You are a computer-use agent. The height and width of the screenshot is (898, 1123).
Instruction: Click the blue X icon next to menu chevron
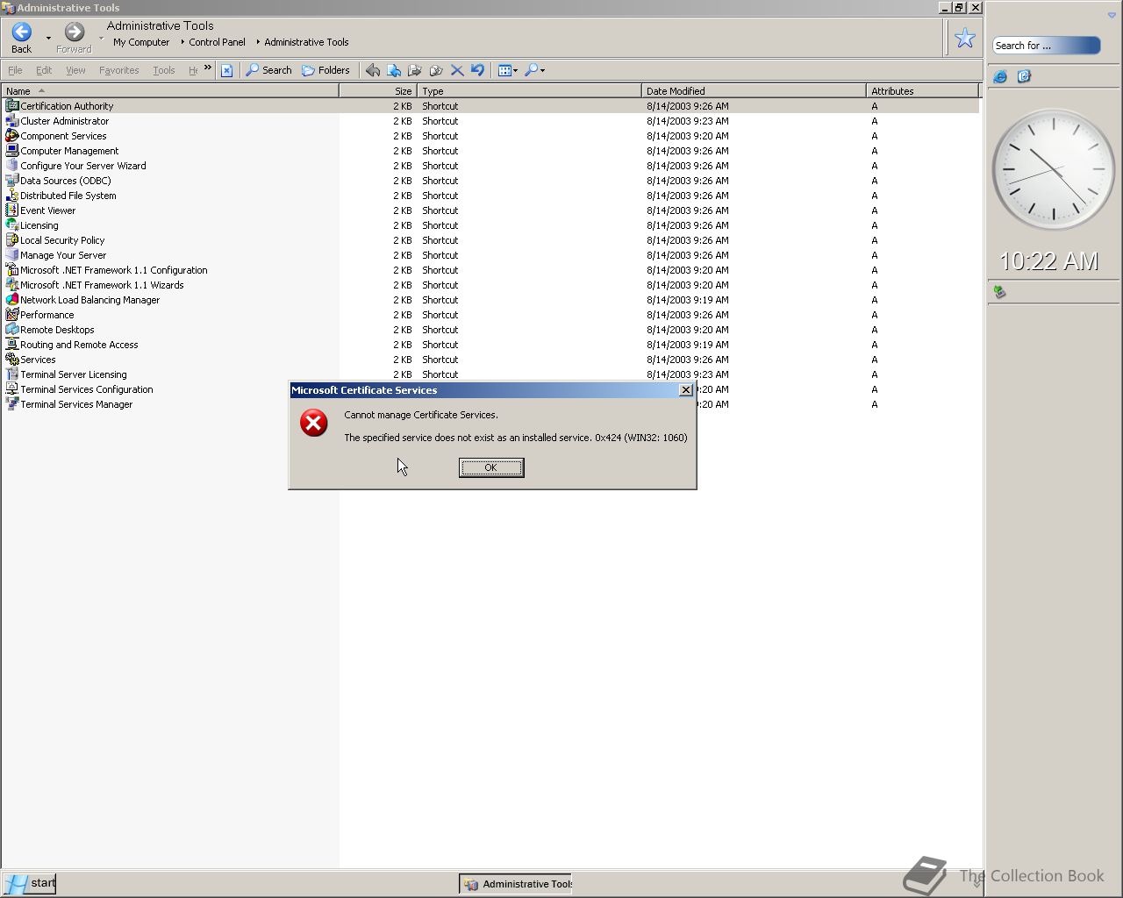tap(226, 70)
